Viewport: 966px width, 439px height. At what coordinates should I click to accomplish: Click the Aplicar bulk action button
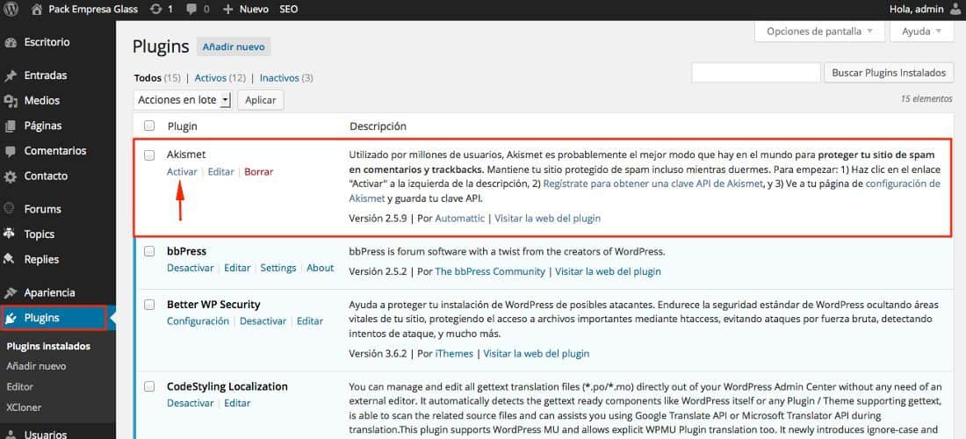(x=261, y=100)
